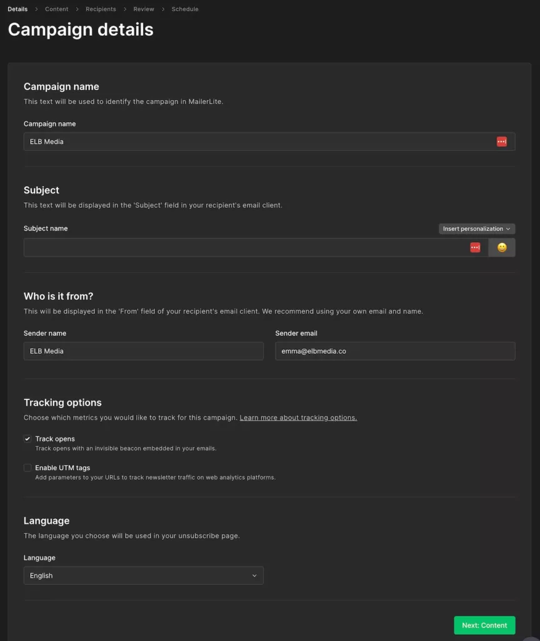The image size is (540, 641).
Task: Click the chevron arrow in the Language selector
Action: click(x=254, y=575)
